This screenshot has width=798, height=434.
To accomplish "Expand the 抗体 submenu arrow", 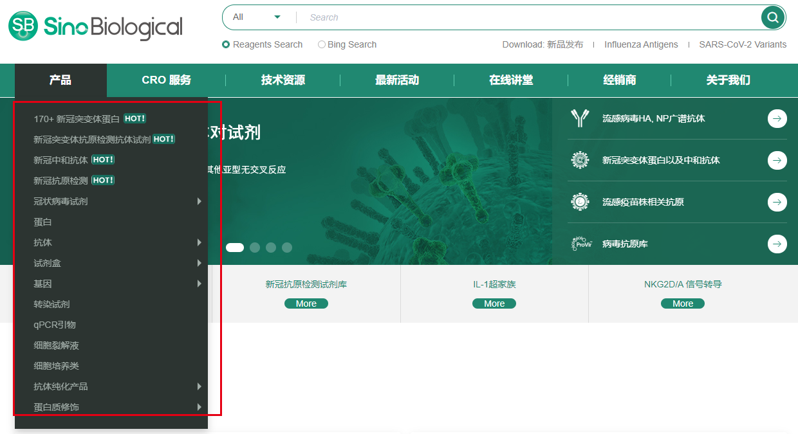I will tap(199, 242).
